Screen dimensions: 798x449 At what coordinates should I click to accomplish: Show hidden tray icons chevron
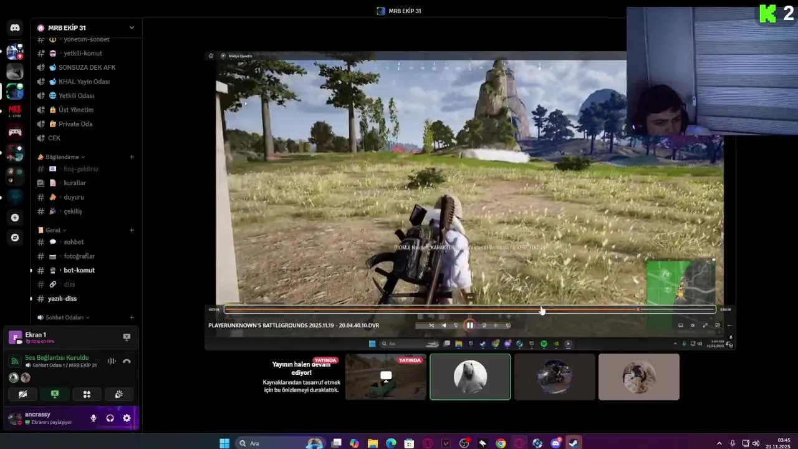pyautogui.click(x=719, y=443)
